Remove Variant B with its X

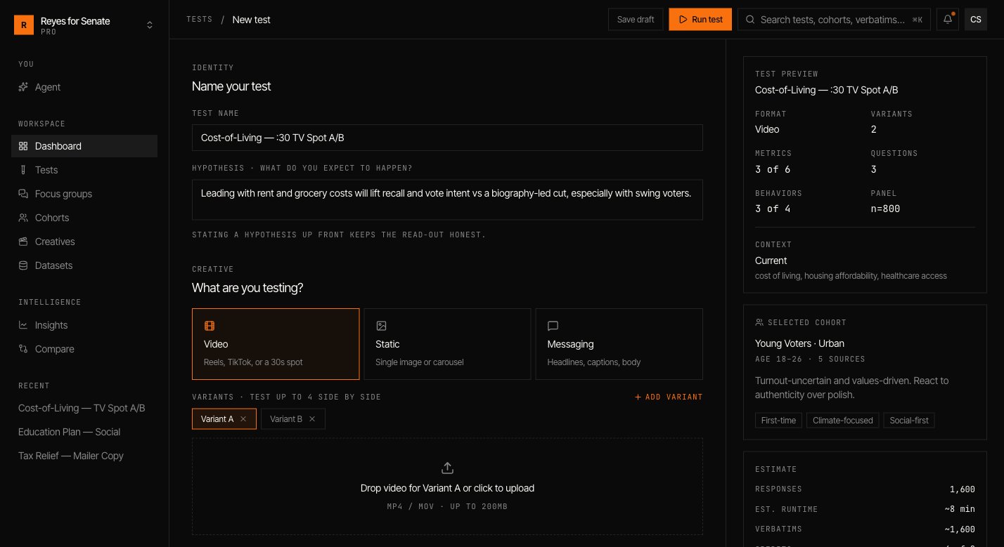312,419
